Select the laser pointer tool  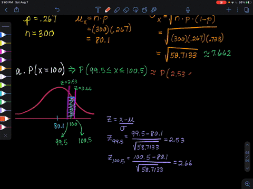[x=154, y=10]
